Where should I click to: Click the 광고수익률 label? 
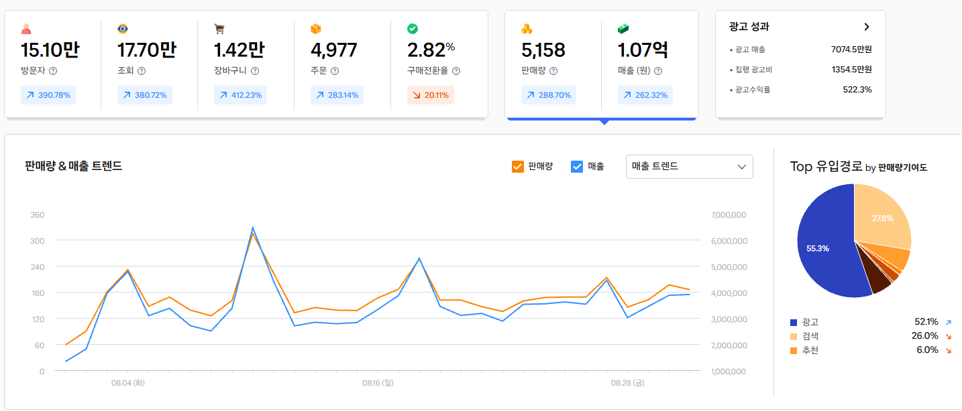tap(753, 90)
